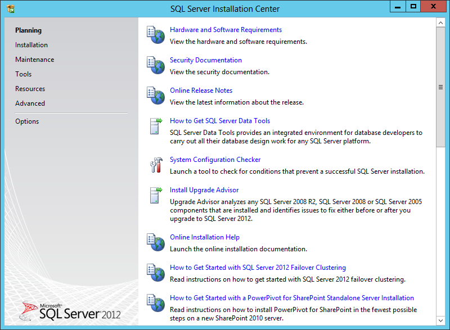Click the Failover Clustering document icon
Viewport: 450px width, 330px height.
[155, 273]
